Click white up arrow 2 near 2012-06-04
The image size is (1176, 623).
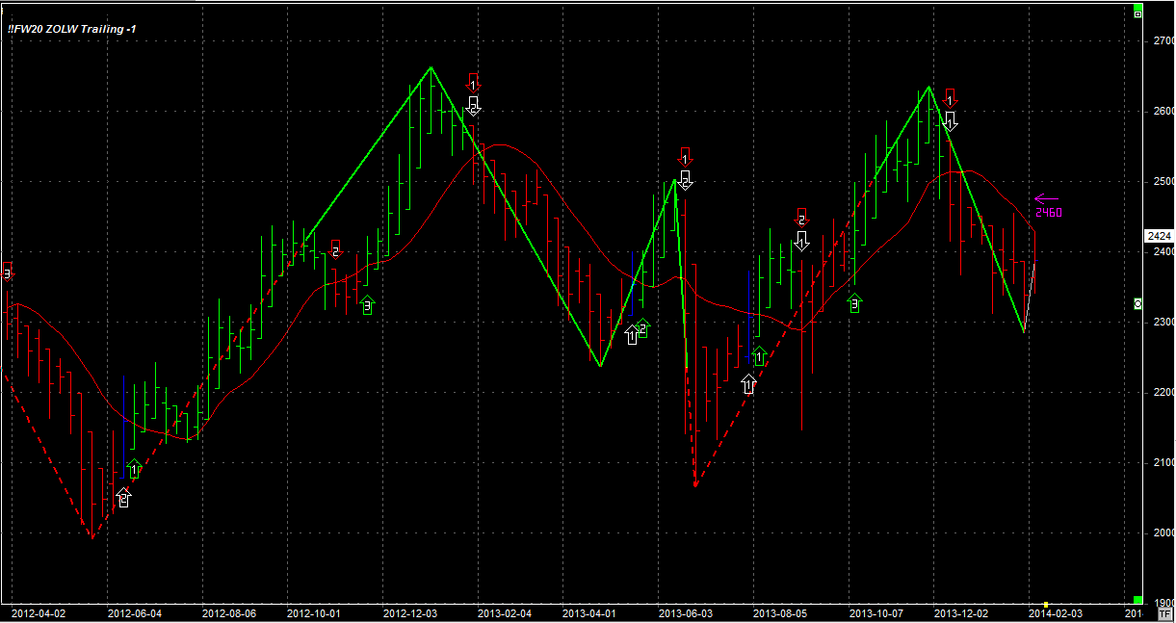tap(123, 497)
